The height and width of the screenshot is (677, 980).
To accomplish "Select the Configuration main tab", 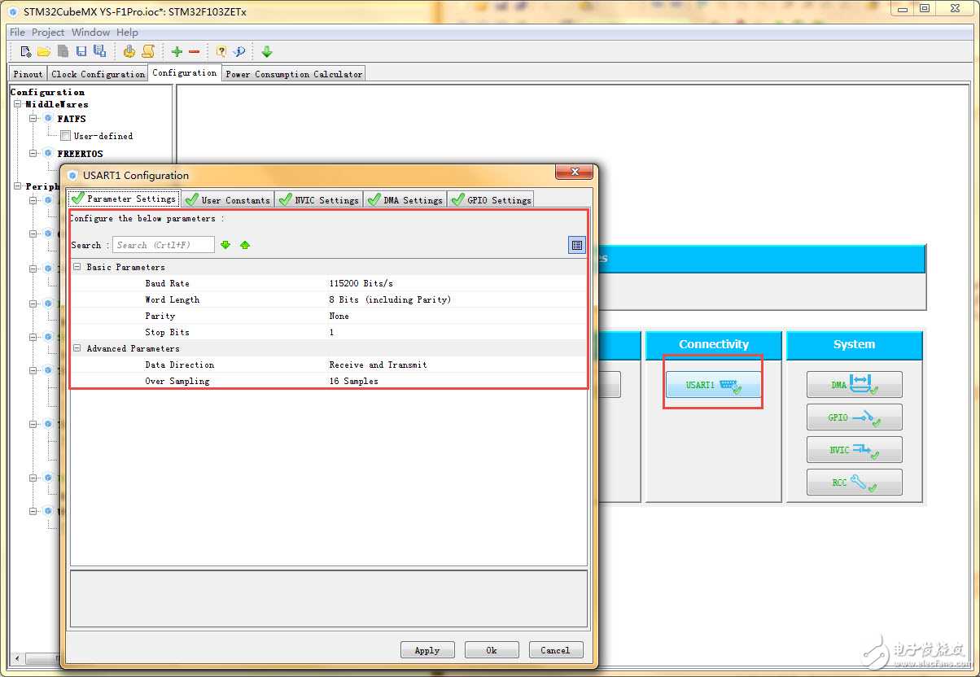I will tap(185, 72).
